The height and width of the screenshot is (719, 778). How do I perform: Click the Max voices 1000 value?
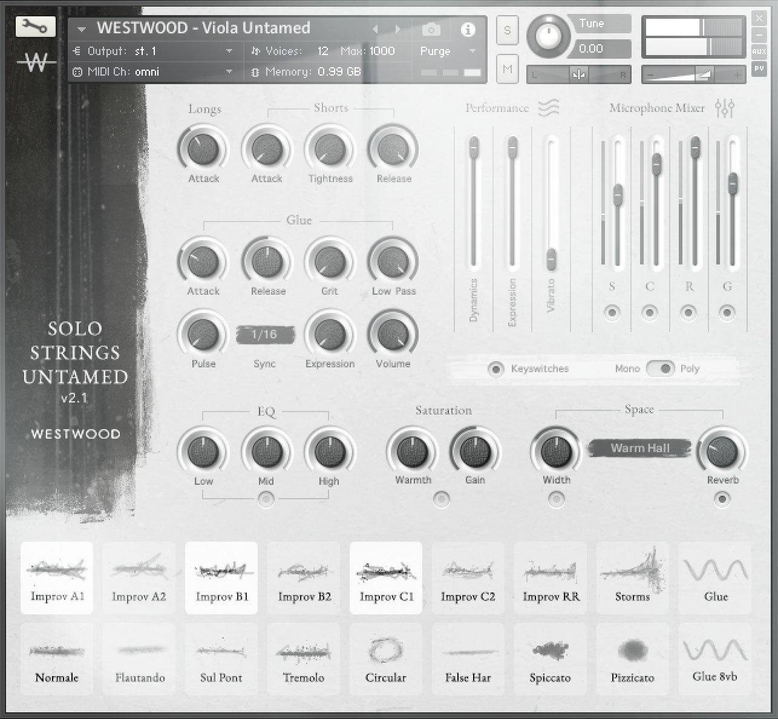click(x=382, y=51)
